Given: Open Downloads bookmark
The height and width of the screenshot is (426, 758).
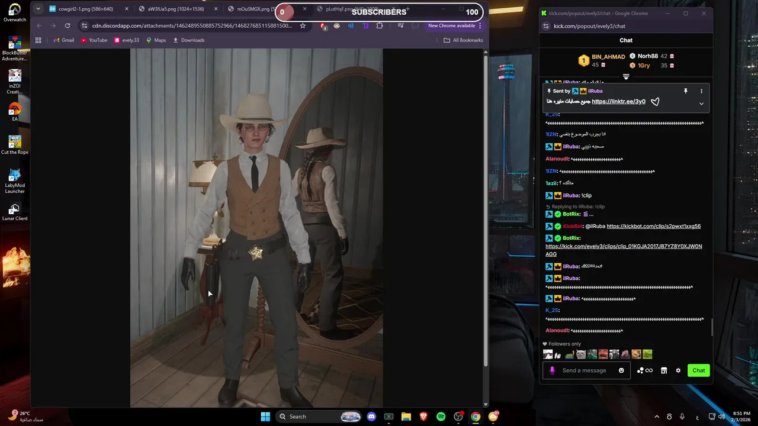Looking at the screenshot, I should (x=189, y=40).
